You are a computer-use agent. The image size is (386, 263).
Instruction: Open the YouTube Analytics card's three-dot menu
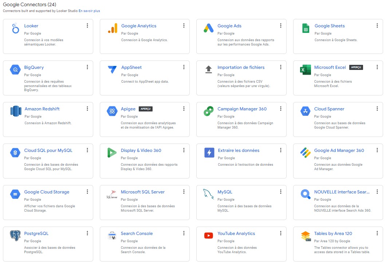click(281, 233)
